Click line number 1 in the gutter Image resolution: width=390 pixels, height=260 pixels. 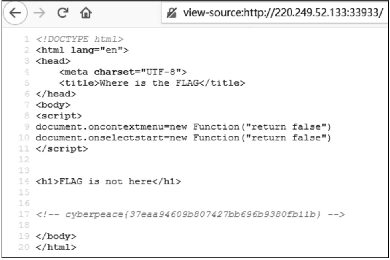(27, 39)
